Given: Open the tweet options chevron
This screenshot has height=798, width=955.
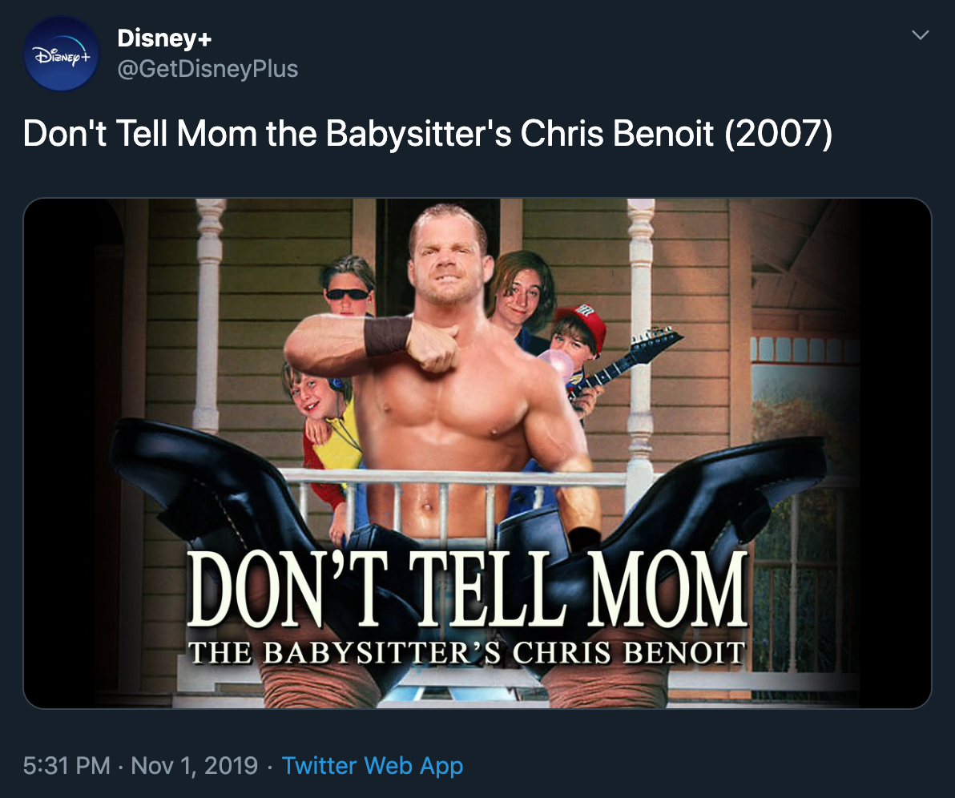Looking at the screenshot, I should [x=921, y=35].
